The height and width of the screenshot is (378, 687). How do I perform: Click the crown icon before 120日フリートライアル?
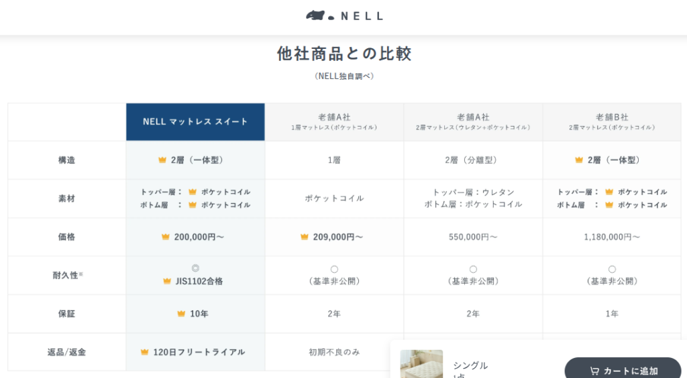pyautogui.click(x=144, y=352)
